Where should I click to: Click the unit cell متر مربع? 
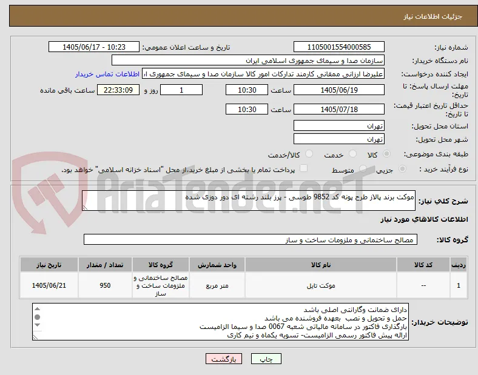217,285
